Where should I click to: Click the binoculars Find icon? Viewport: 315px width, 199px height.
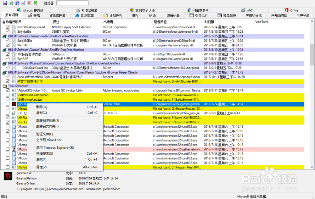(x=17, y=3)
